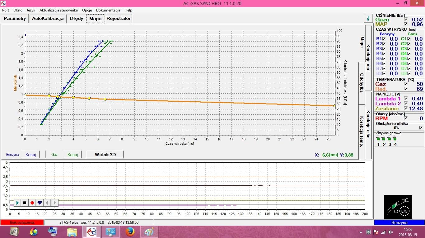Select multiplier curve point at 2 ms
This screenshot has width=425, height=238.
pos(49,96)
